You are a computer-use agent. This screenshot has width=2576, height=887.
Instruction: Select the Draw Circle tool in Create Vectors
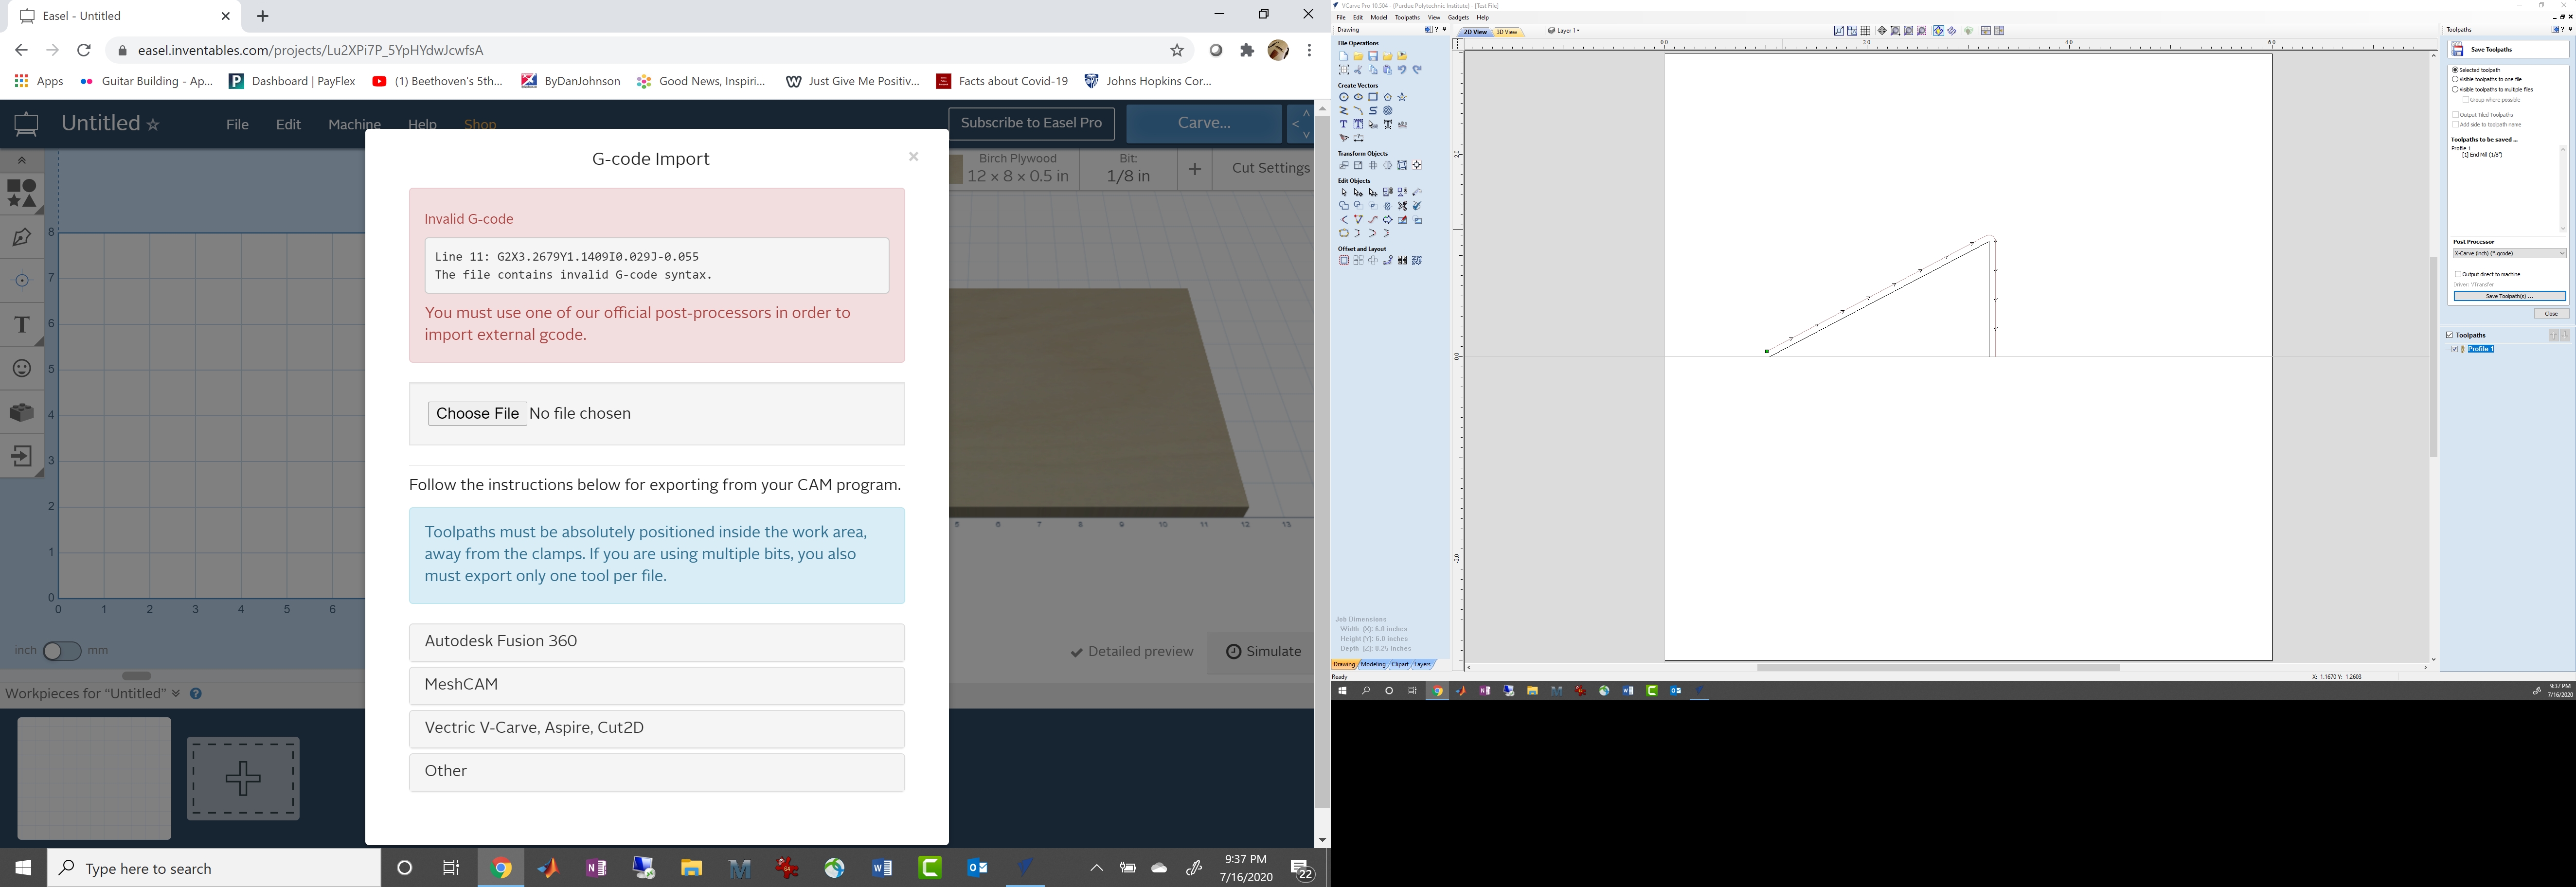tap(1344, 97)
